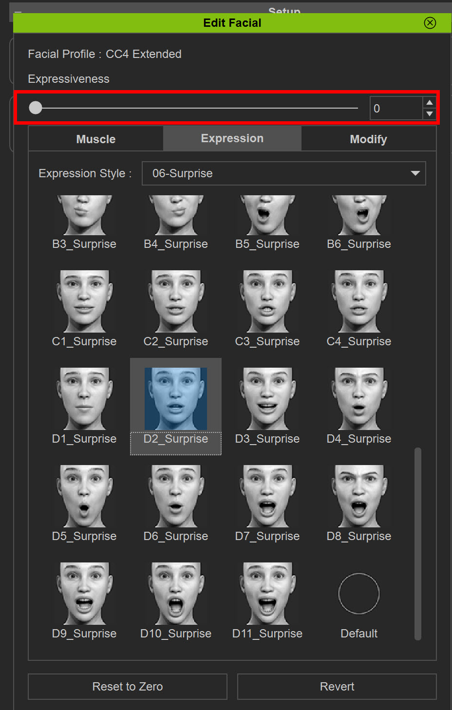Decrease Expressiveness value with down arrow

(429, 114)
